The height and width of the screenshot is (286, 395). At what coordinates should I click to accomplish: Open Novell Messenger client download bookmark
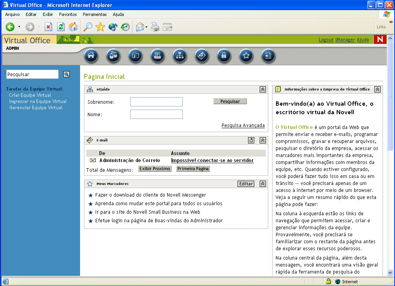click(x=150, y=195)
